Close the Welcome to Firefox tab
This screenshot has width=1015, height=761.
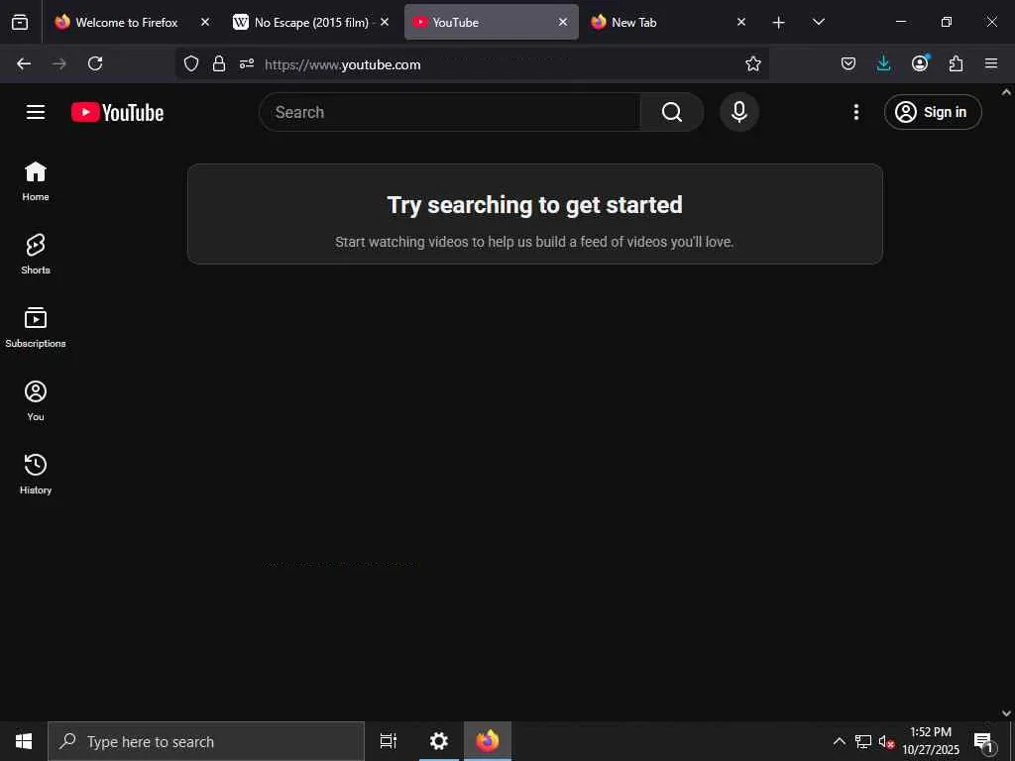tap(205, 22)
